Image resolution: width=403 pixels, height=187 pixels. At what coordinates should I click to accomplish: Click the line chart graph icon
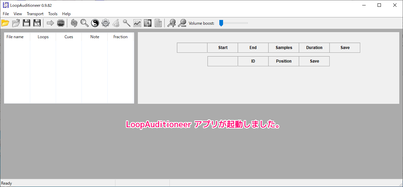[137, 23]
